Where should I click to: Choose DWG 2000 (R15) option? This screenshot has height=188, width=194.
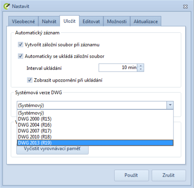pyautogui.click(x=95, y=119)
